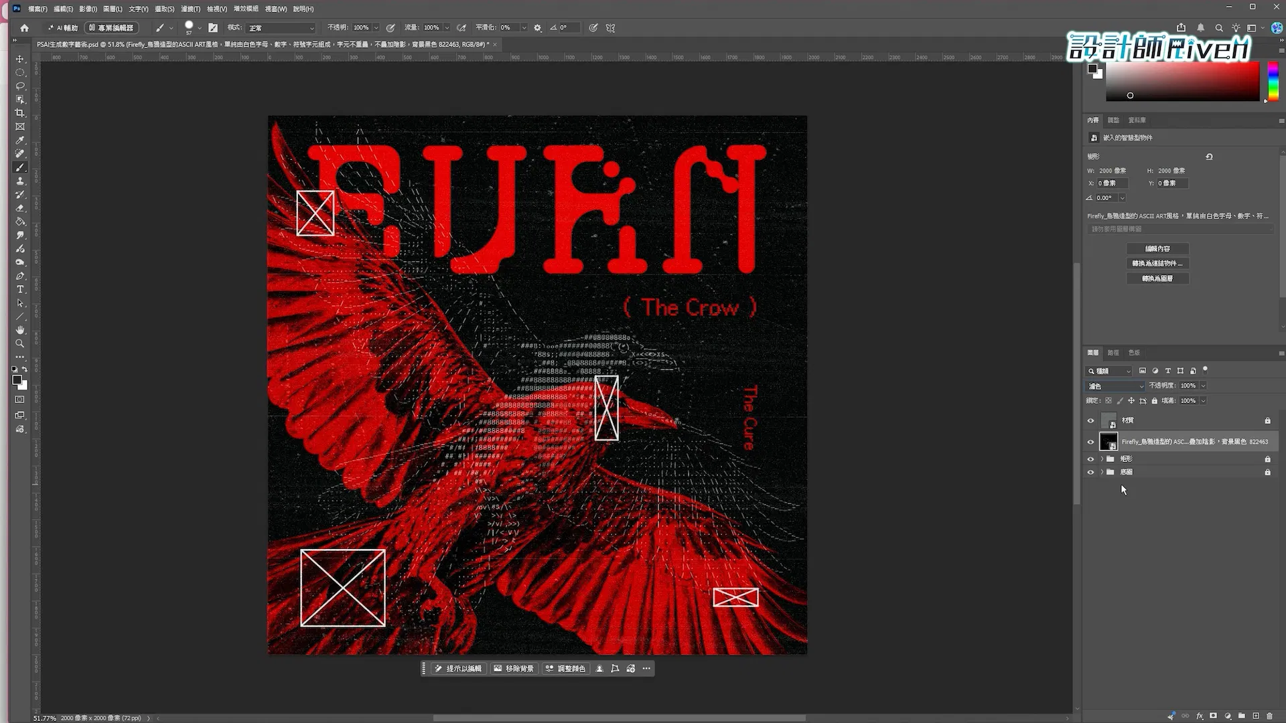The image size is (1286, 723).
Task: Click 提示以編輯 in contextual task bar
Action: [x=457, y=669]
